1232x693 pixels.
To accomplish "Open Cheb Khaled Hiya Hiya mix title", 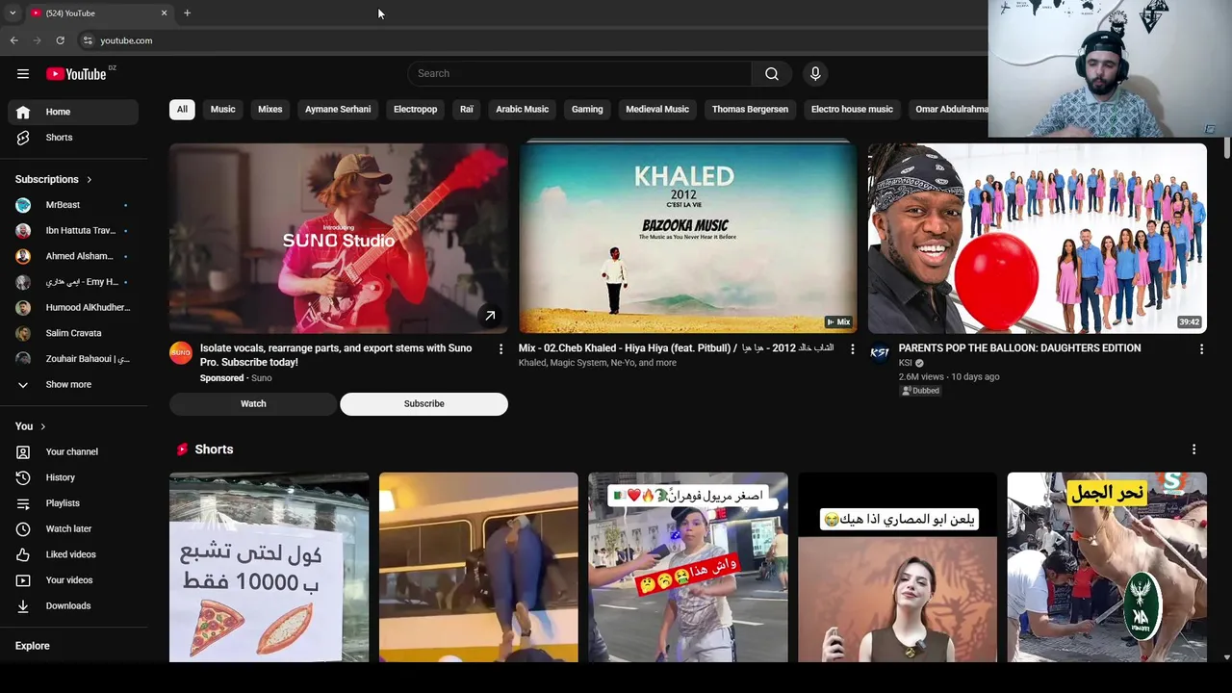I will [676, 348].
